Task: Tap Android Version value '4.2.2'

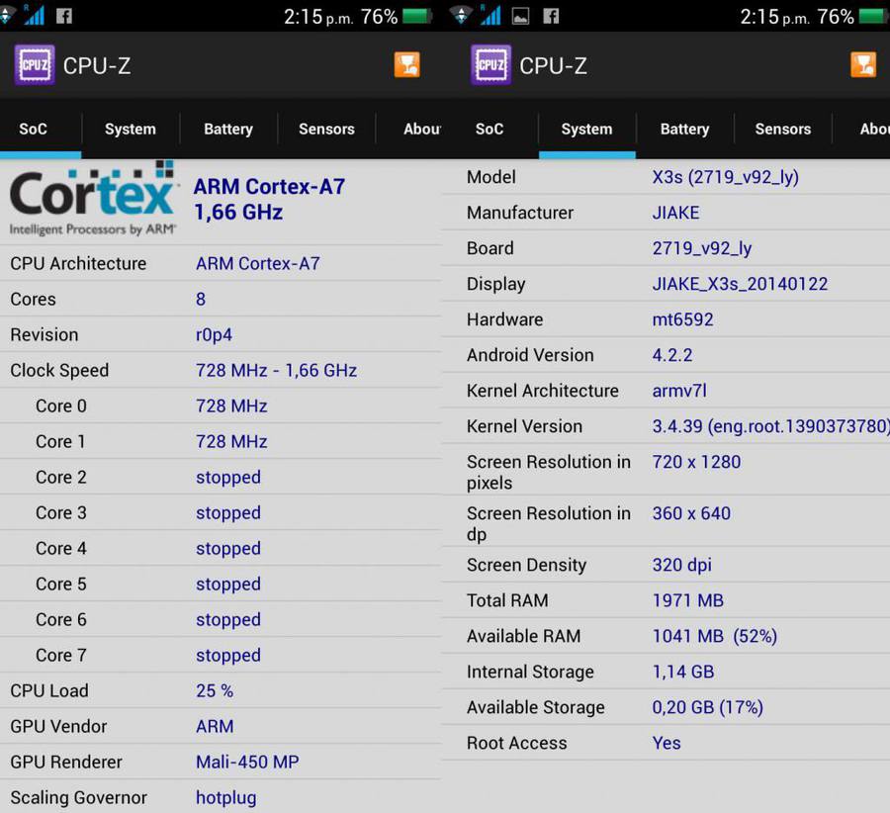Action: (x=672, y=355)
